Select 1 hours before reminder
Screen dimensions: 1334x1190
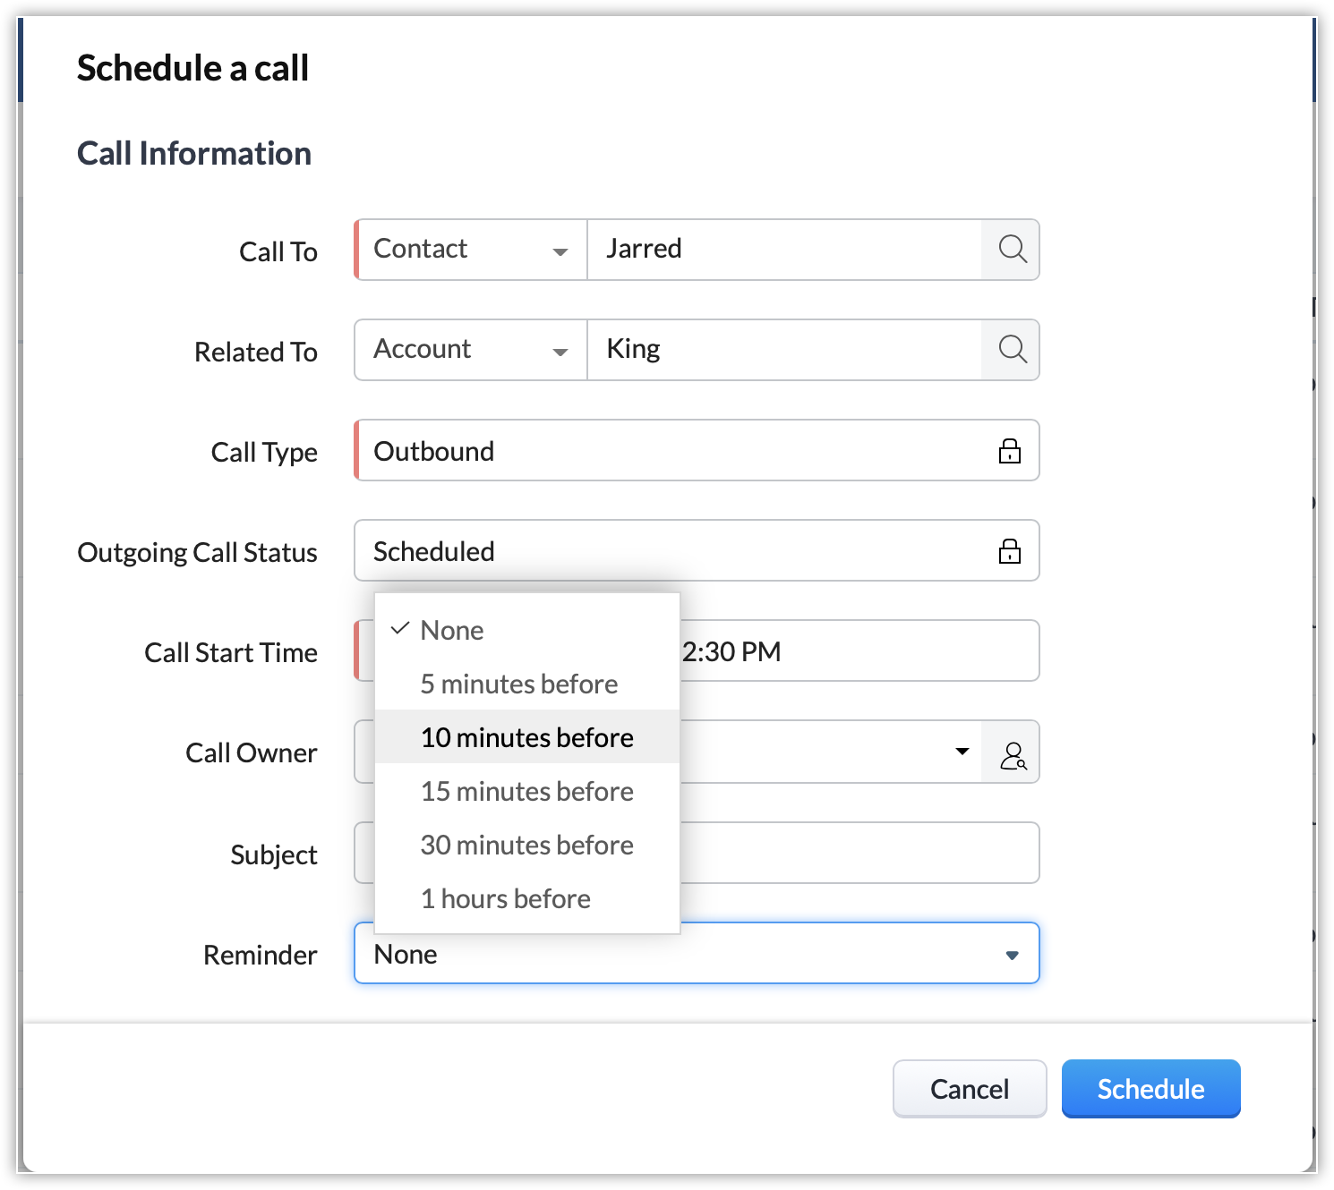[x=506, y=899]
